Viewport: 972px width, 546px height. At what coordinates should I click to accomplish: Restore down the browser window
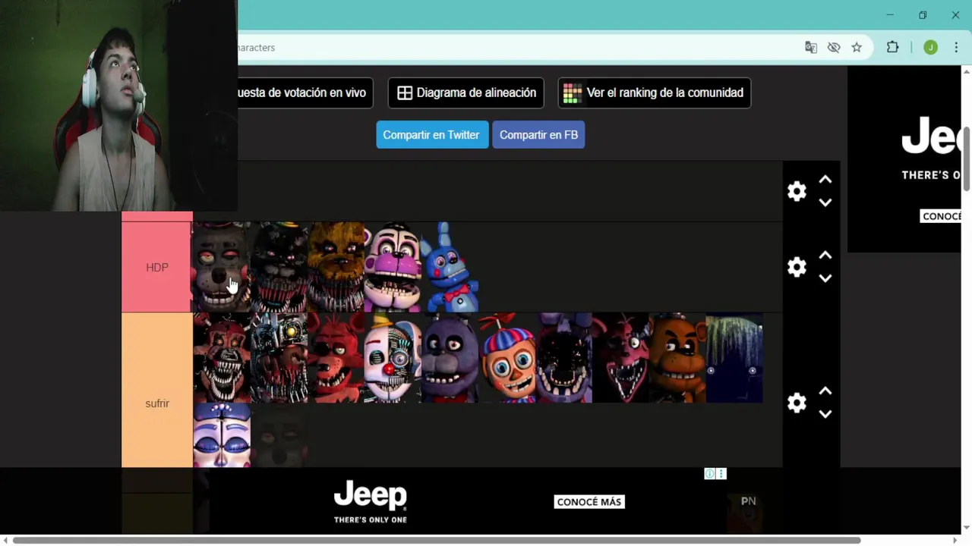923,15
